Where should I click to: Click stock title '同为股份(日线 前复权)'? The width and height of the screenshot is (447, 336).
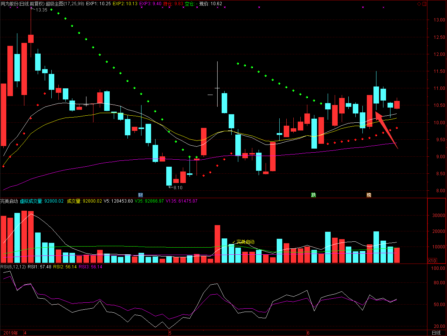click(22, 4)
